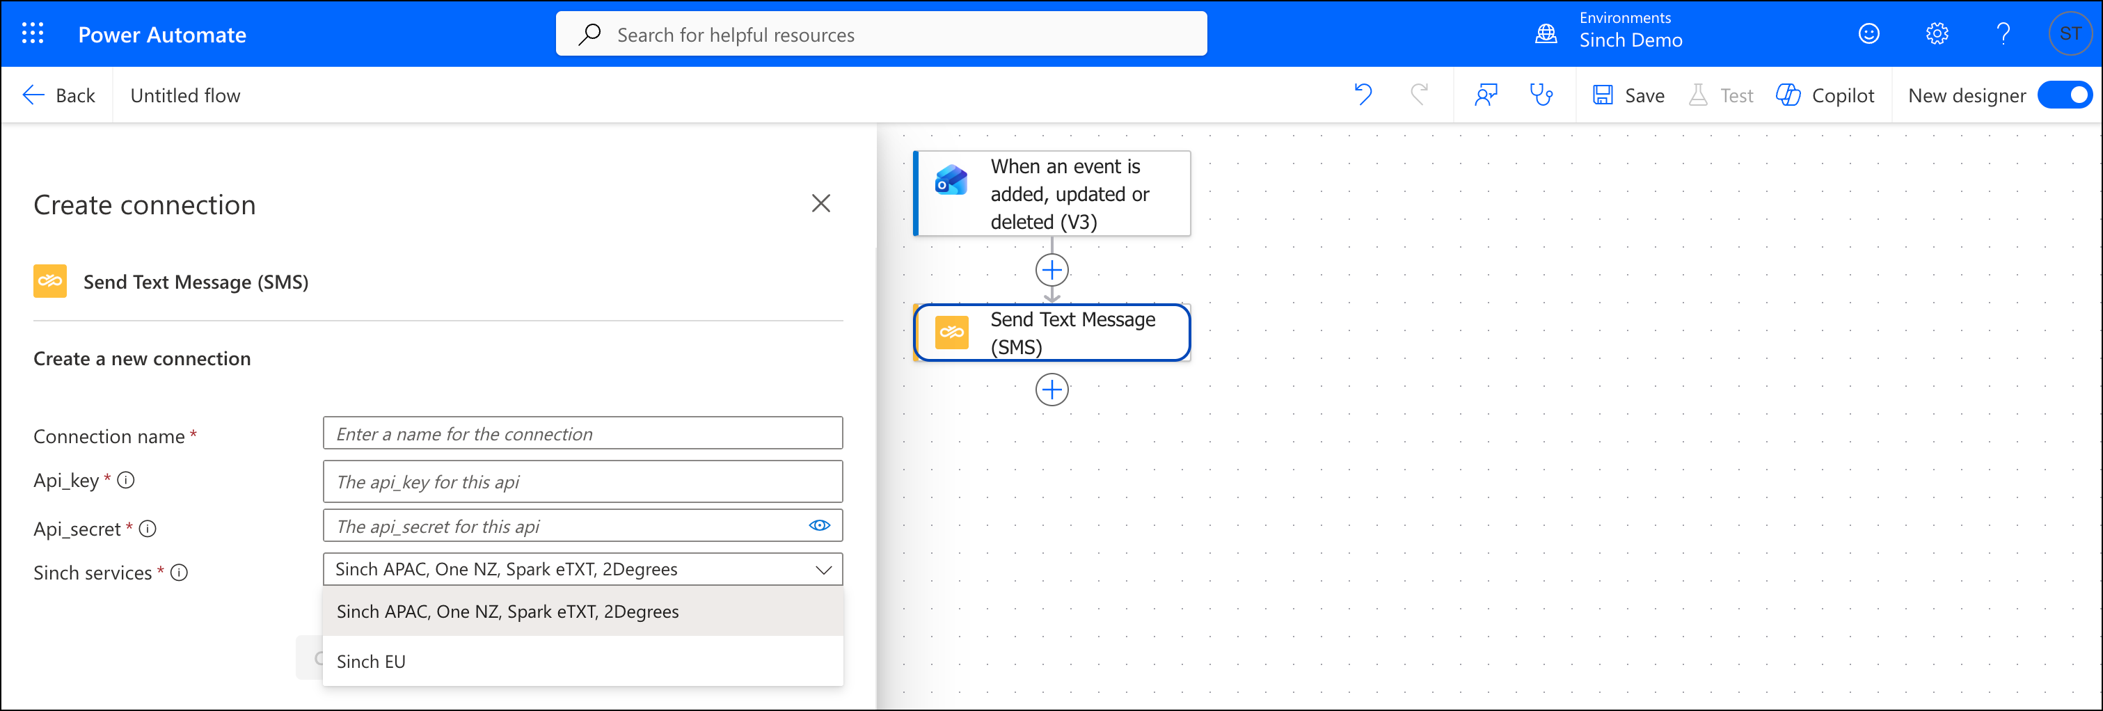Add new step below SMS action
The height and width of the screenshot is (711, 2103).
click(x=1051, y=390)
